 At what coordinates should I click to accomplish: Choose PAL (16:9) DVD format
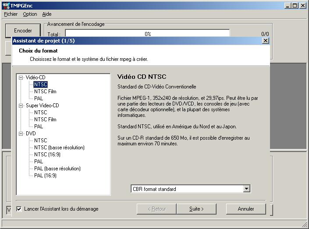pyautogui.click(x=45, y=176)
